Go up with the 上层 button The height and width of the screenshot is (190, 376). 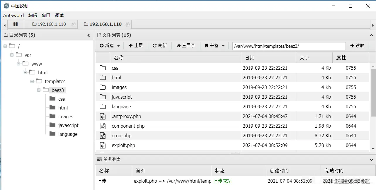coord(136,46)
